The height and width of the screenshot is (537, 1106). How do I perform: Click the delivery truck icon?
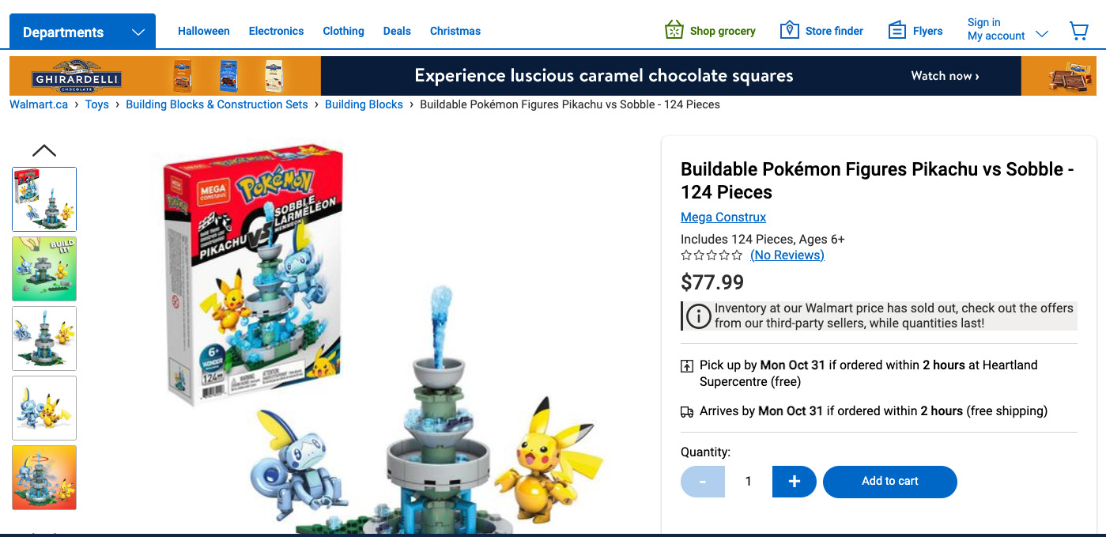687,412
